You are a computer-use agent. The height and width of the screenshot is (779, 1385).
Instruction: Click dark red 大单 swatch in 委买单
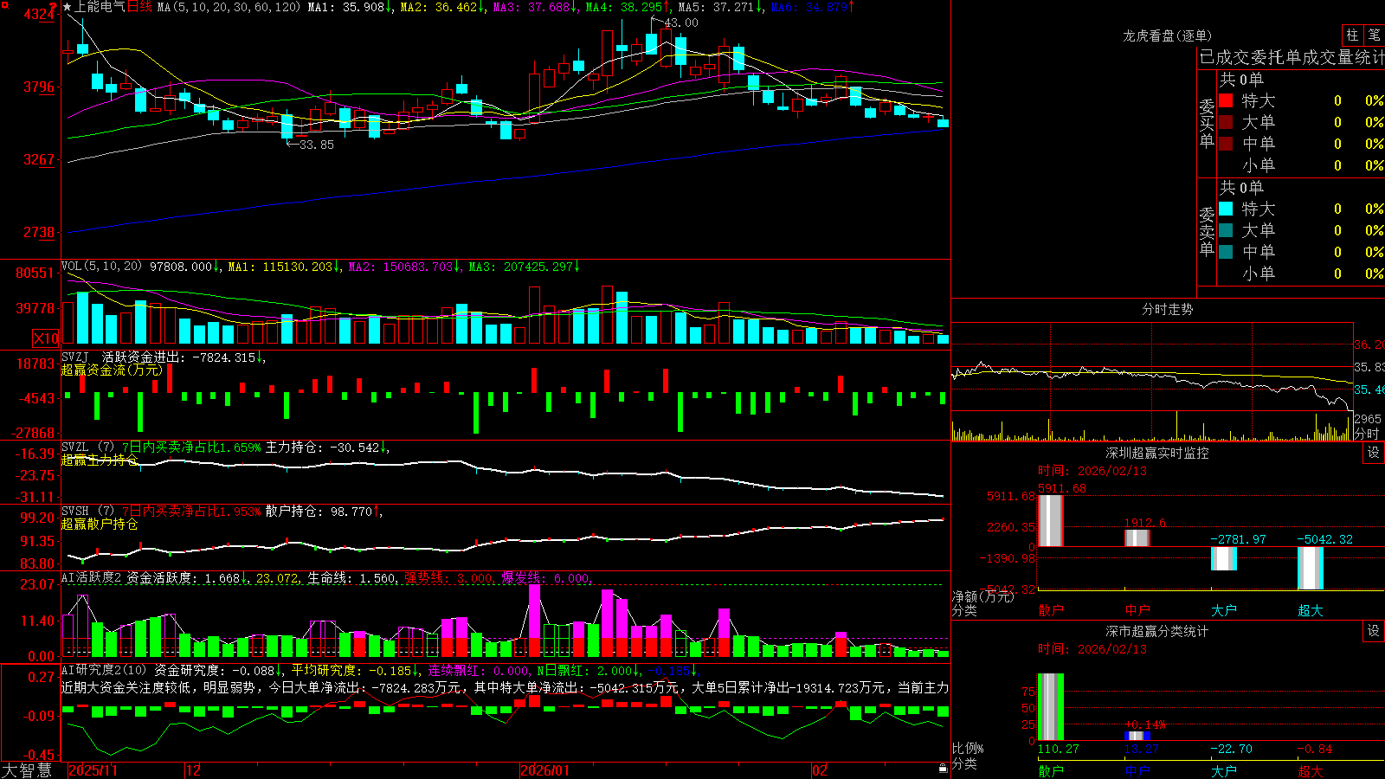tap(1226, 122)
